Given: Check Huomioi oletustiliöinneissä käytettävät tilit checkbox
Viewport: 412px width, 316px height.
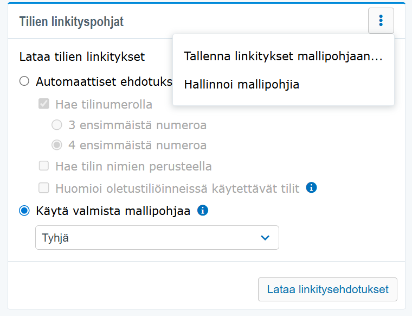Looking at the screenshot, I should coord(44,188).
